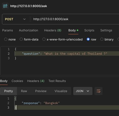Open the Settings tab
119x116 pixels.
click(x=106, y=30)
